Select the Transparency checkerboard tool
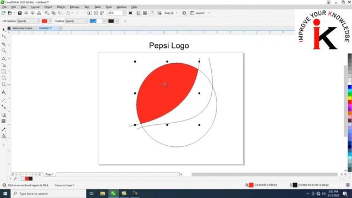The image size is (352, 198). tap(4, 122)
